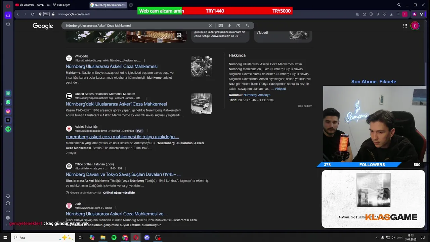Viewport: 430px width, 242px height.
Task: Open Spotify from the taskbar
Action: (114, 238)
